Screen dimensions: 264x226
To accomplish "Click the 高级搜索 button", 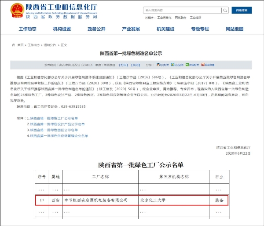I will (x=242, y=10).
